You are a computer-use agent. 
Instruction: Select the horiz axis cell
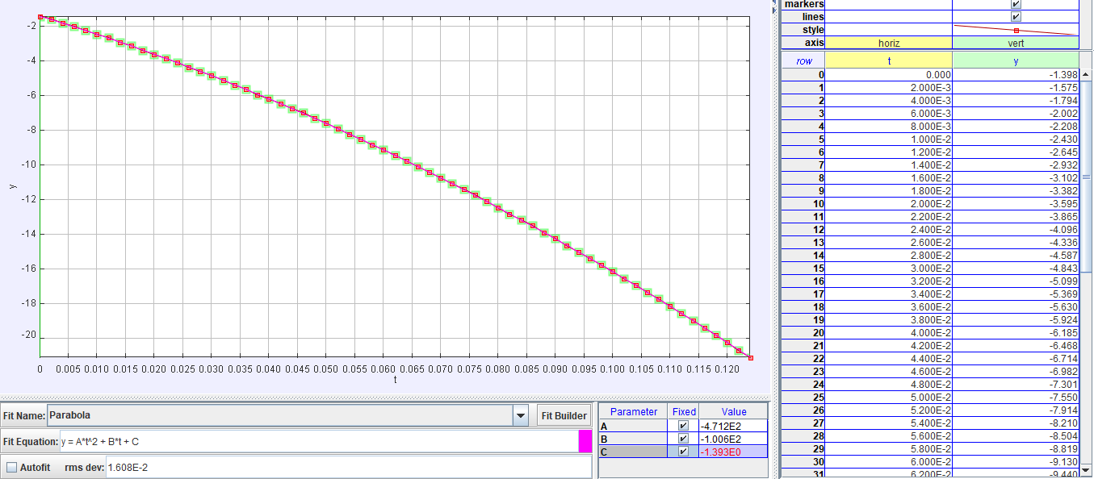(889, 43)
